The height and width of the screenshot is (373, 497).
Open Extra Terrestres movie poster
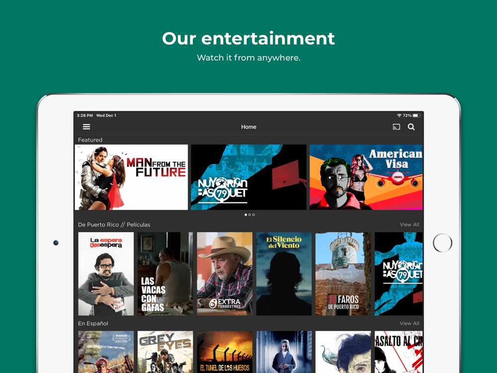click(225, 274)
